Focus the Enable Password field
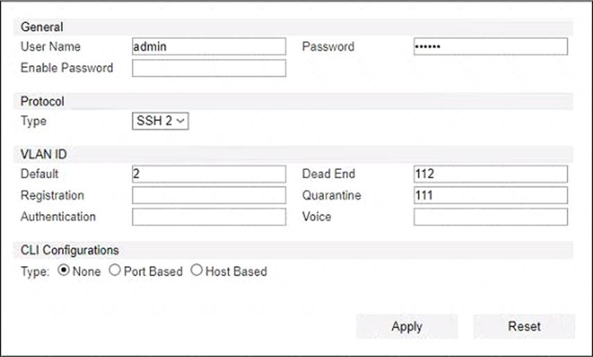The width and height of the screenshot is (593, 357). [x=209, y=68]
